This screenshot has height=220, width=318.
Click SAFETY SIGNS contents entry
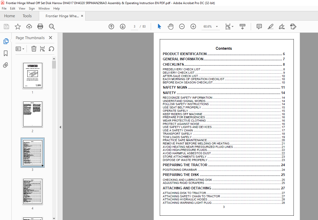pyautogui.click(x=224, y=88)
